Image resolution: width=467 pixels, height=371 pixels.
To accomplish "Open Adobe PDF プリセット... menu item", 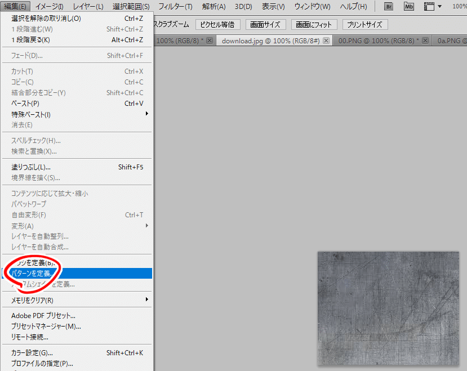I will (77, 316).
